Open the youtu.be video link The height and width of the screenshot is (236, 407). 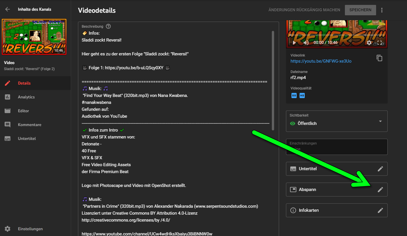(x=321, y=61)
